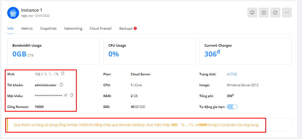Click the reboot refresh icon
The width and height of the screenshot is (302, 139).
point(275,12)
